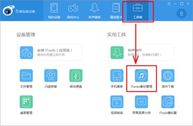Viewport: 193px width, 126px height.
Task: Open 文件管理 folder icon
Action: (x=26, y=76)
